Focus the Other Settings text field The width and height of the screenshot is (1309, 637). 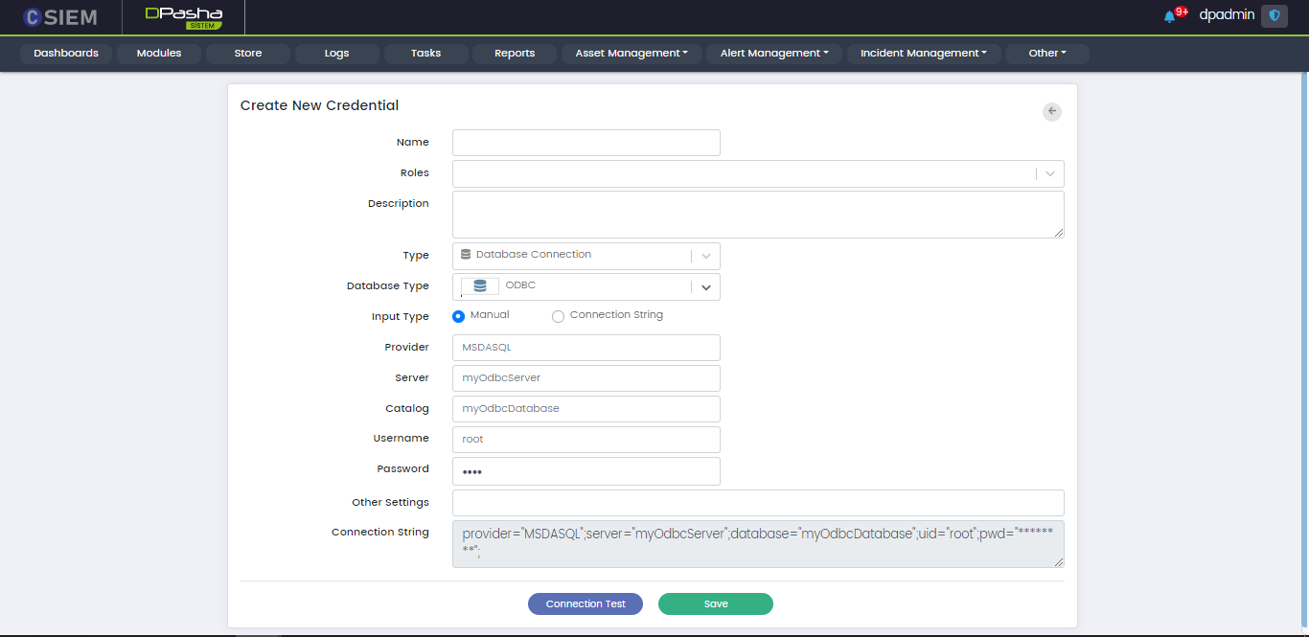click(757, 503)
